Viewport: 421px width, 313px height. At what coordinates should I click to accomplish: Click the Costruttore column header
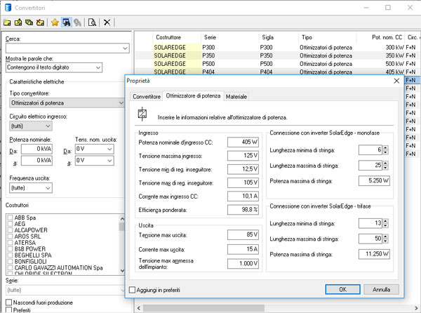177,37
